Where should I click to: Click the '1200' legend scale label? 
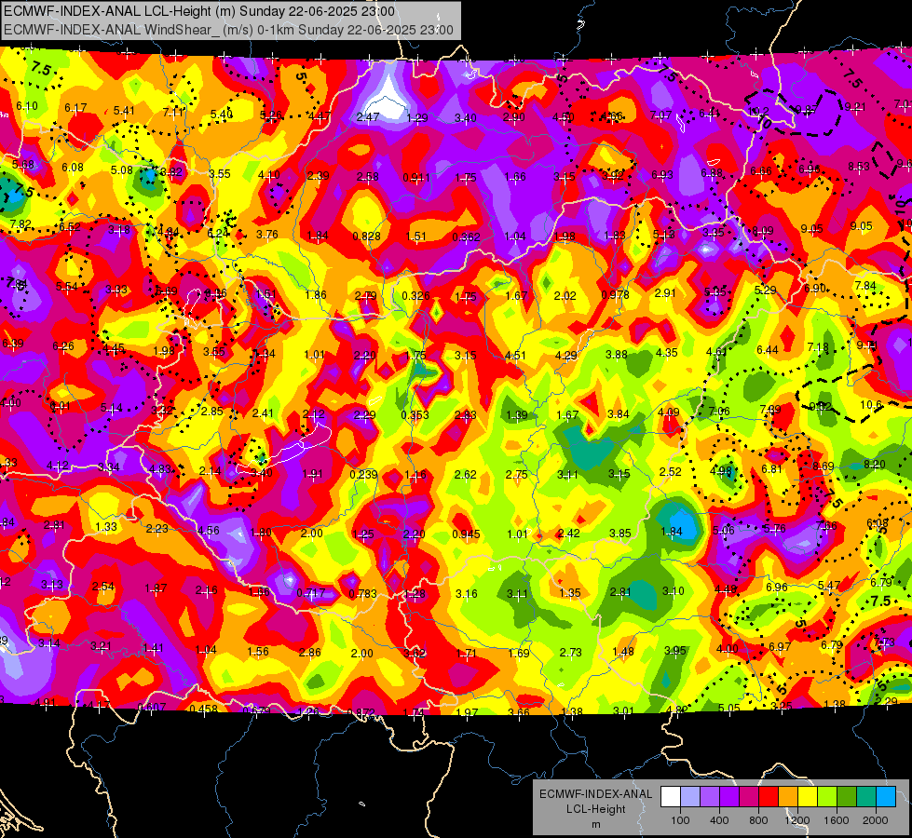797,820
